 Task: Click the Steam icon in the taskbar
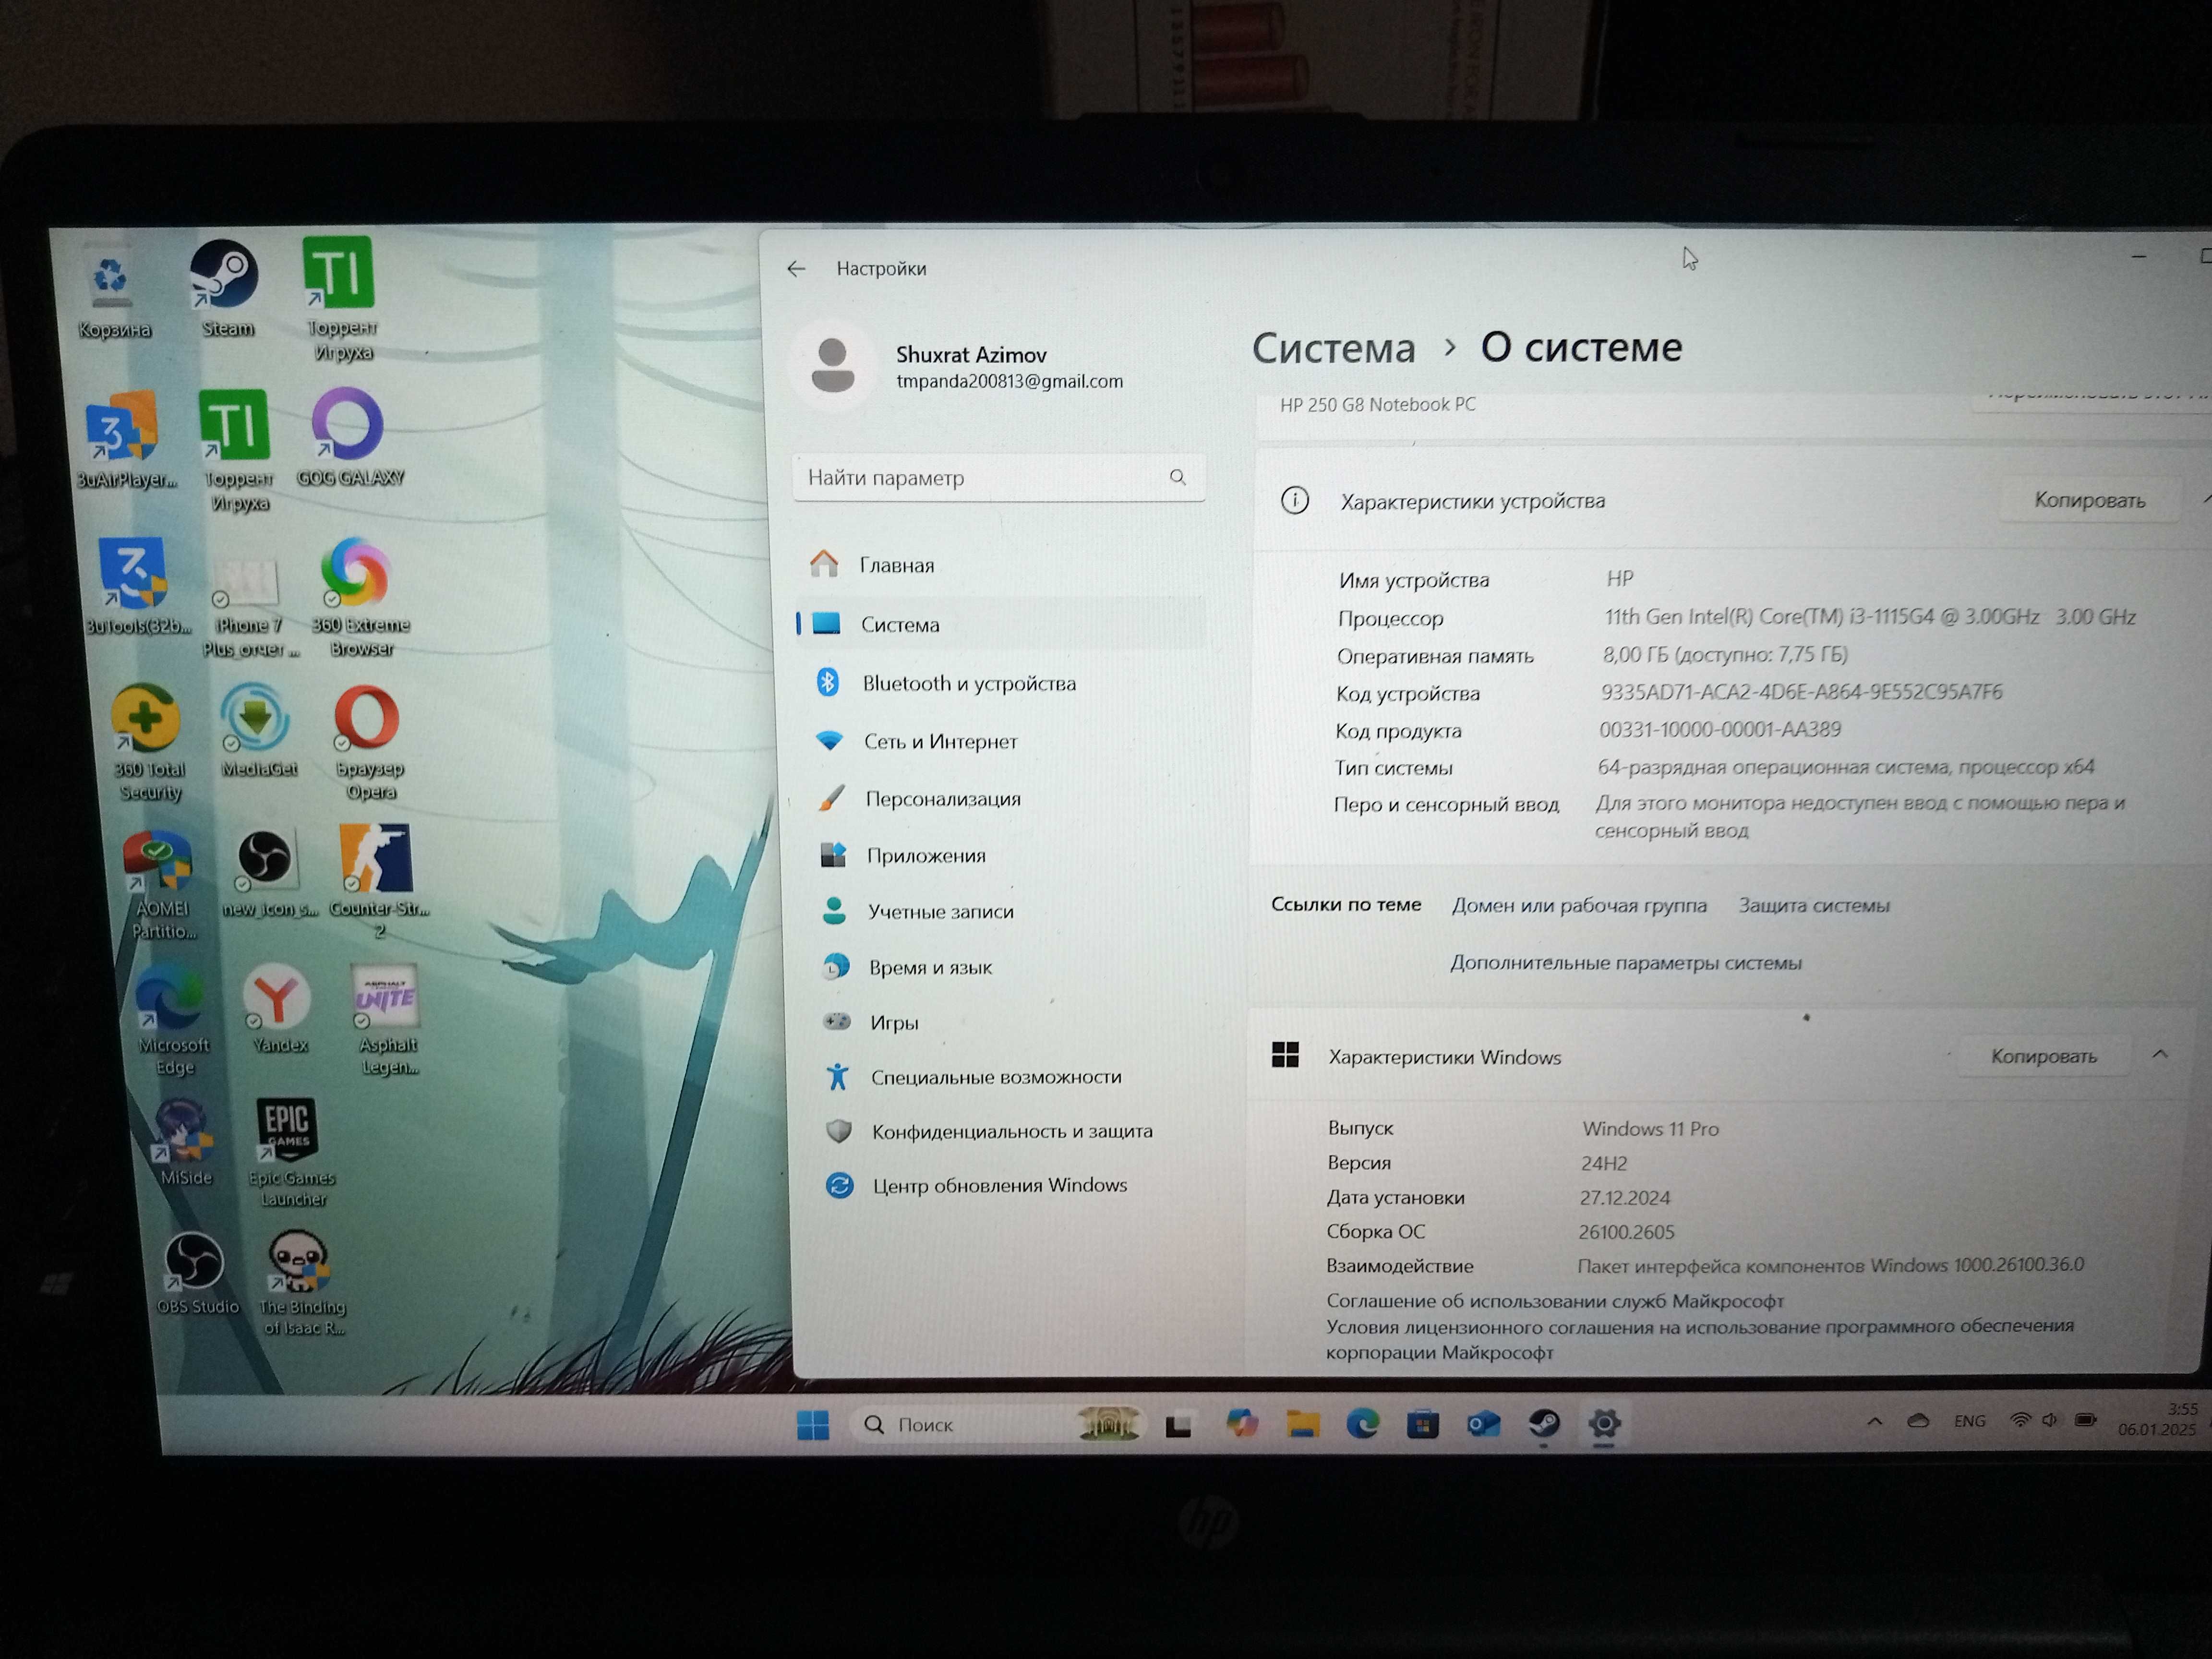coord(1544,1423)
